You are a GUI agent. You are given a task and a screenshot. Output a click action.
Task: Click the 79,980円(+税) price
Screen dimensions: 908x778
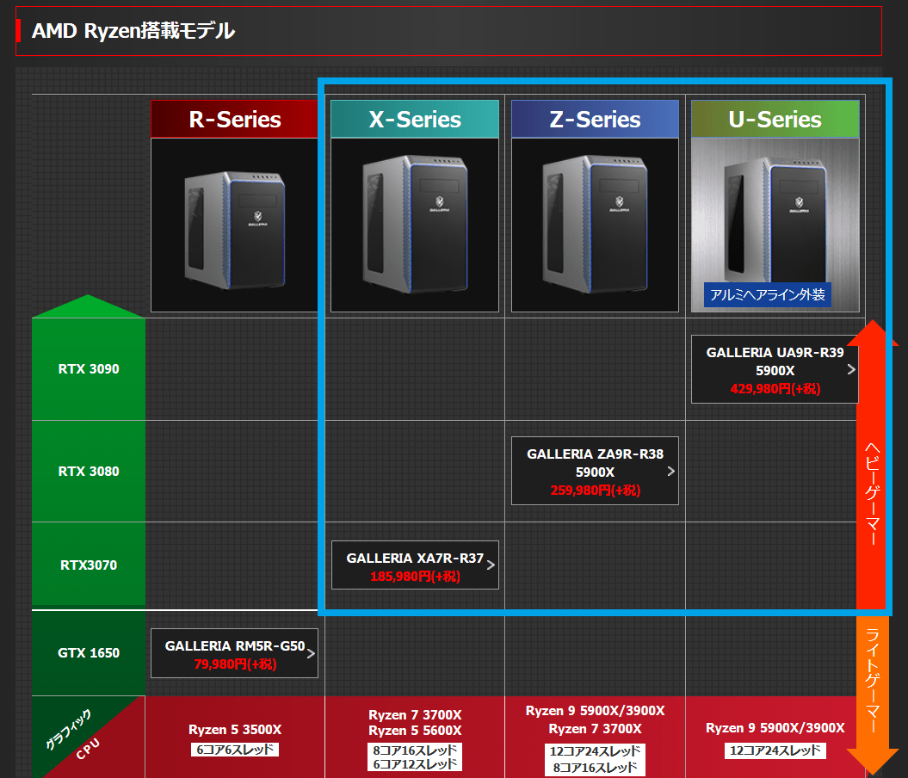(x=234, y=664)
